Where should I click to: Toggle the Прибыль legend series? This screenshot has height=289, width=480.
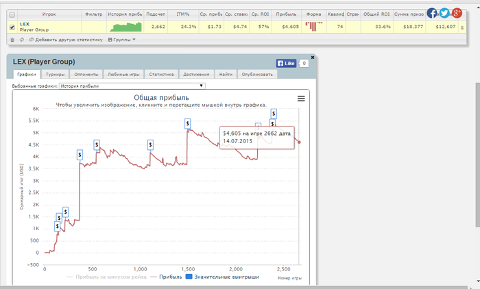click(x=166, y=277)
